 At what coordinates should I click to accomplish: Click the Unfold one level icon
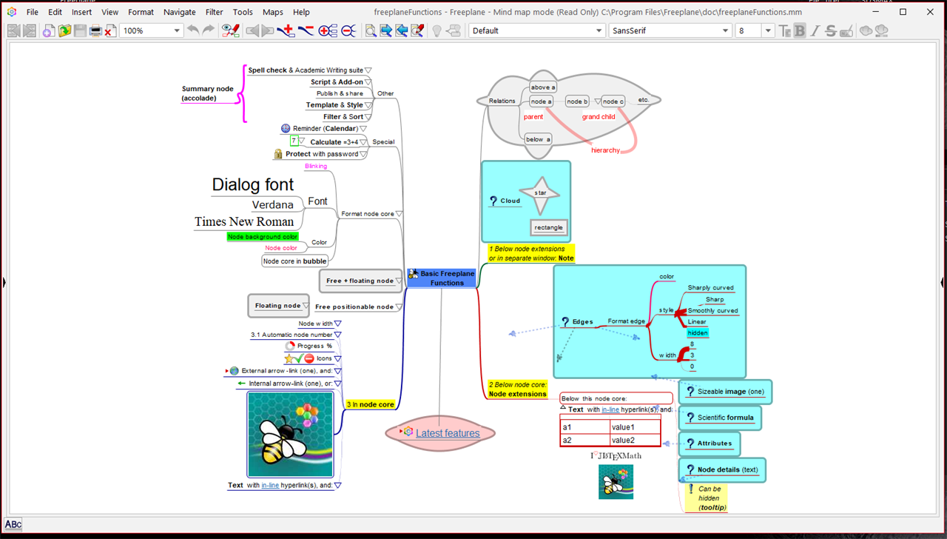click(328, 30)
